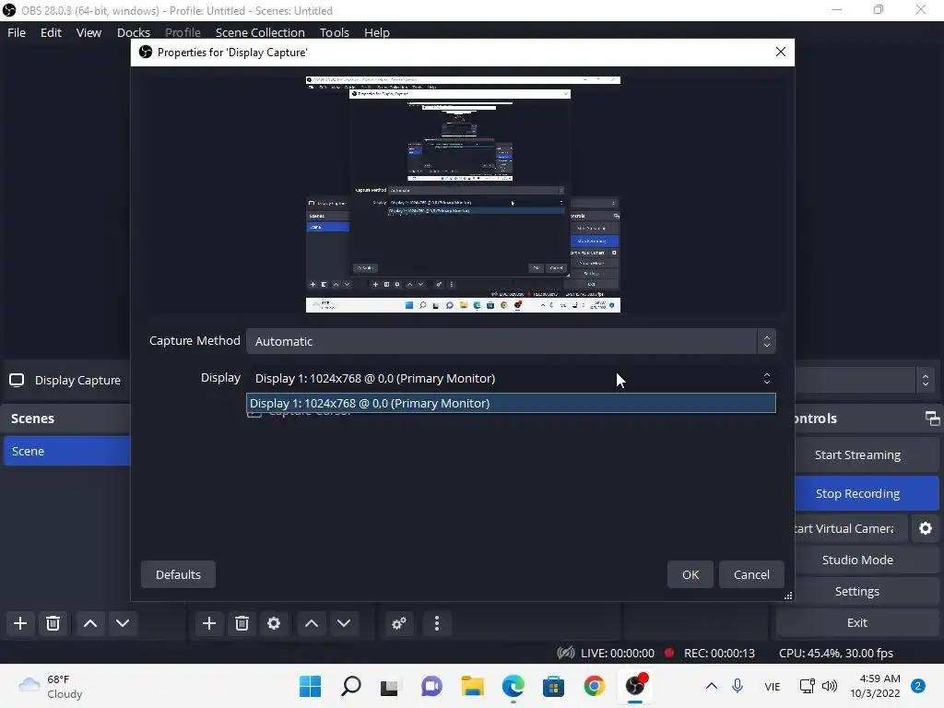Click the dialog resize grip corner
This screenshot has height=708, width=944.
point(788,596)
